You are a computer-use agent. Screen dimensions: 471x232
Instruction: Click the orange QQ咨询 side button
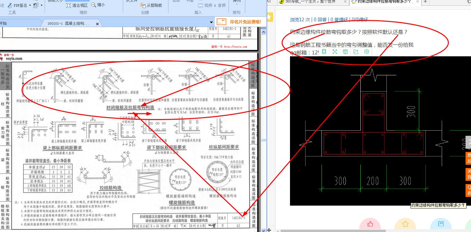point(468,190)
